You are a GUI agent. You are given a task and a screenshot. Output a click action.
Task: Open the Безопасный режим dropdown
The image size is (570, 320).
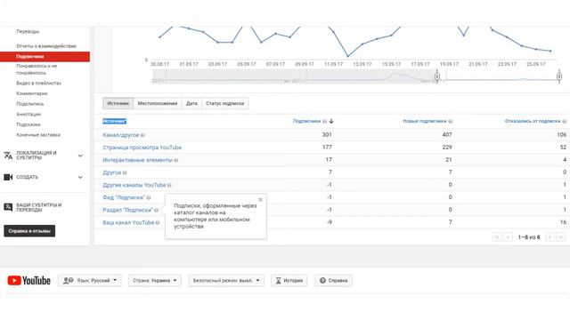tap(226, 281)
